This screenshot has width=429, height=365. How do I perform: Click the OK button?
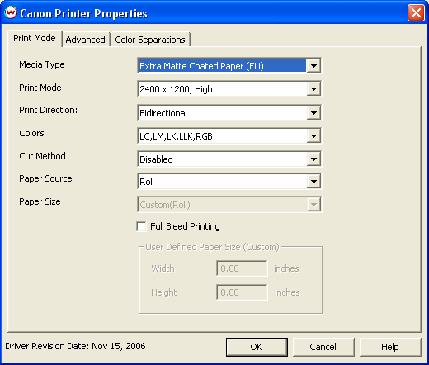257,347
